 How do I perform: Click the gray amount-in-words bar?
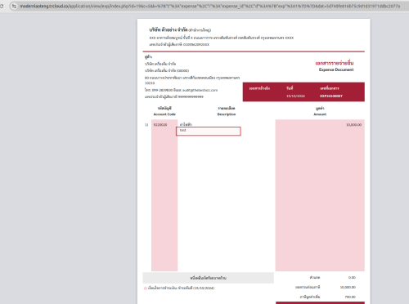pos(209,278)
